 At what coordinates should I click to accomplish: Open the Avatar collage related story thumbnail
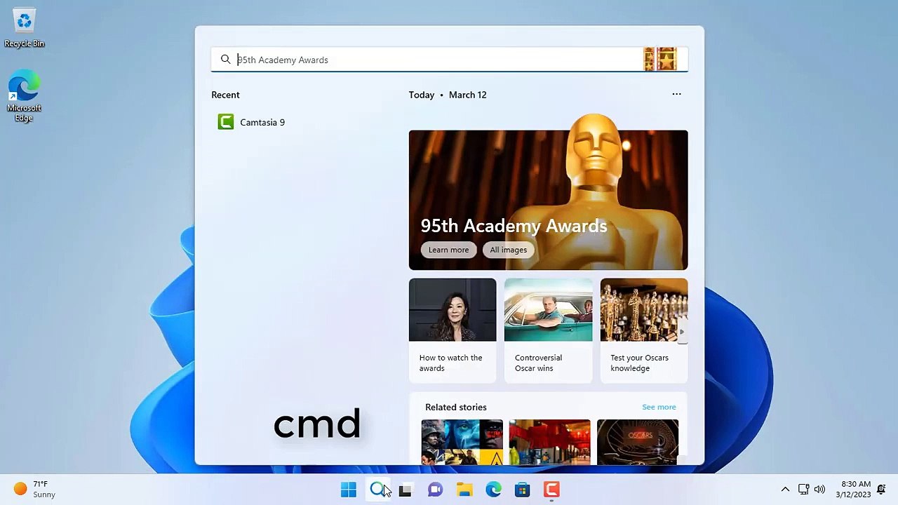click(462, 442)
